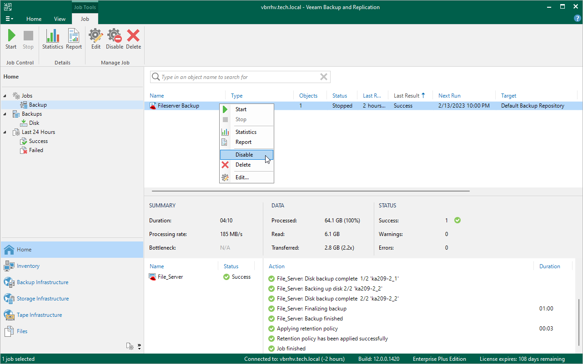Click the green Success count checkmark
The height and width of the screenshot is (364, 583).
[457, 221]
